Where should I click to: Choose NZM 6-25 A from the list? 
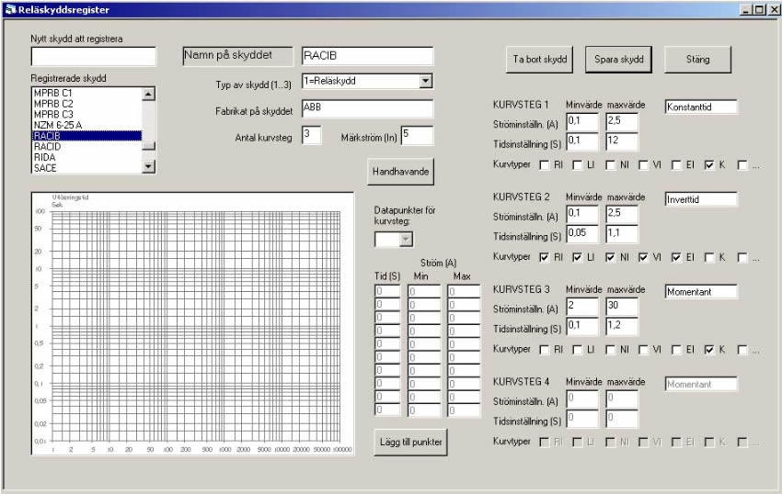click(58, 125)
